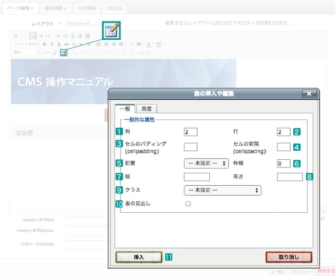This screenshot has height=276, width=336.
Task: Click the 一覧へ button at bottom
Action: tap(278, 272)
